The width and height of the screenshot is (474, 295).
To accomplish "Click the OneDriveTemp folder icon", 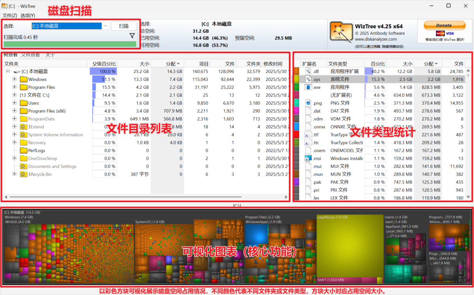I will 24,158.
